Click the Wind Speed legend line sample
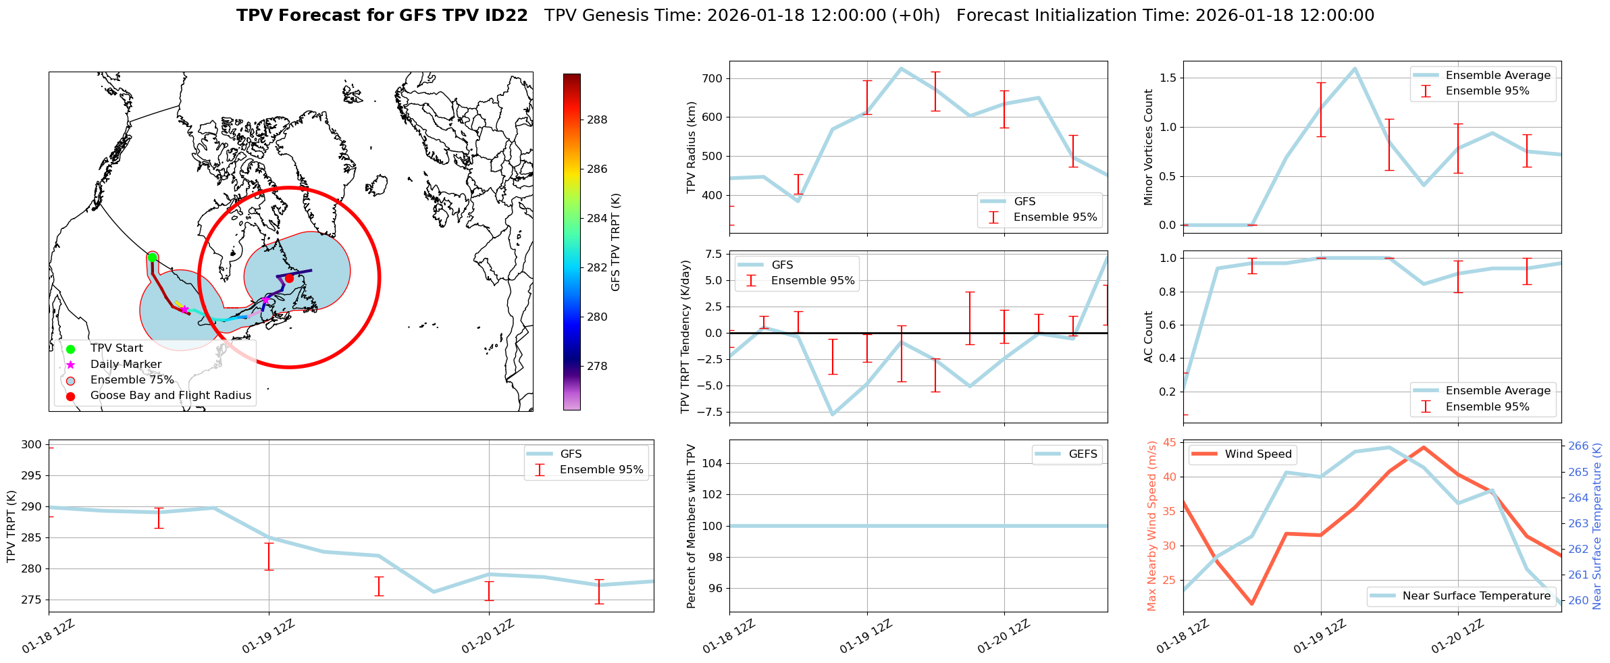Viewport: 1610px width, 663px height. [x=1204, y=454]
